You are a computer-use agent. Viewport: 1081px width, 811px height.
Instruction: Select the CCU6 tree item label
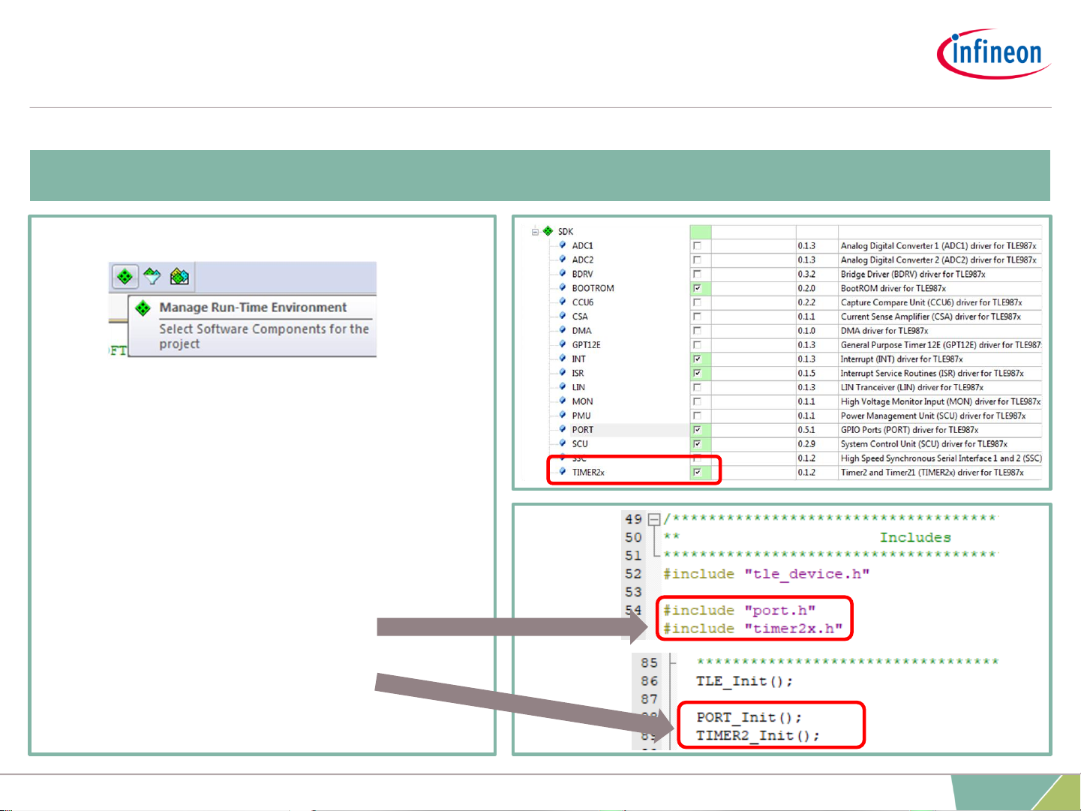coord(583,302)
